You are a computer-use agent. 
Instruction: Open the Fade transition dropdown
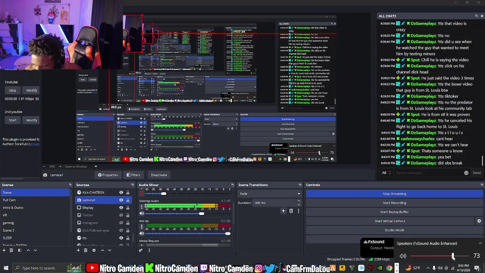click(270, 194)
